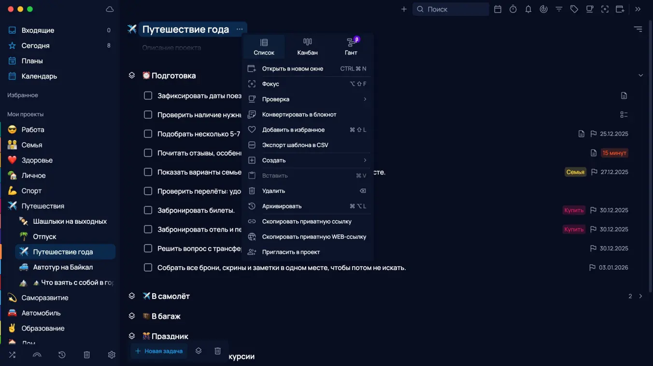
Task: Choose 'Пригласить в проект' menu entry
Action: click(x=291, y=252)
